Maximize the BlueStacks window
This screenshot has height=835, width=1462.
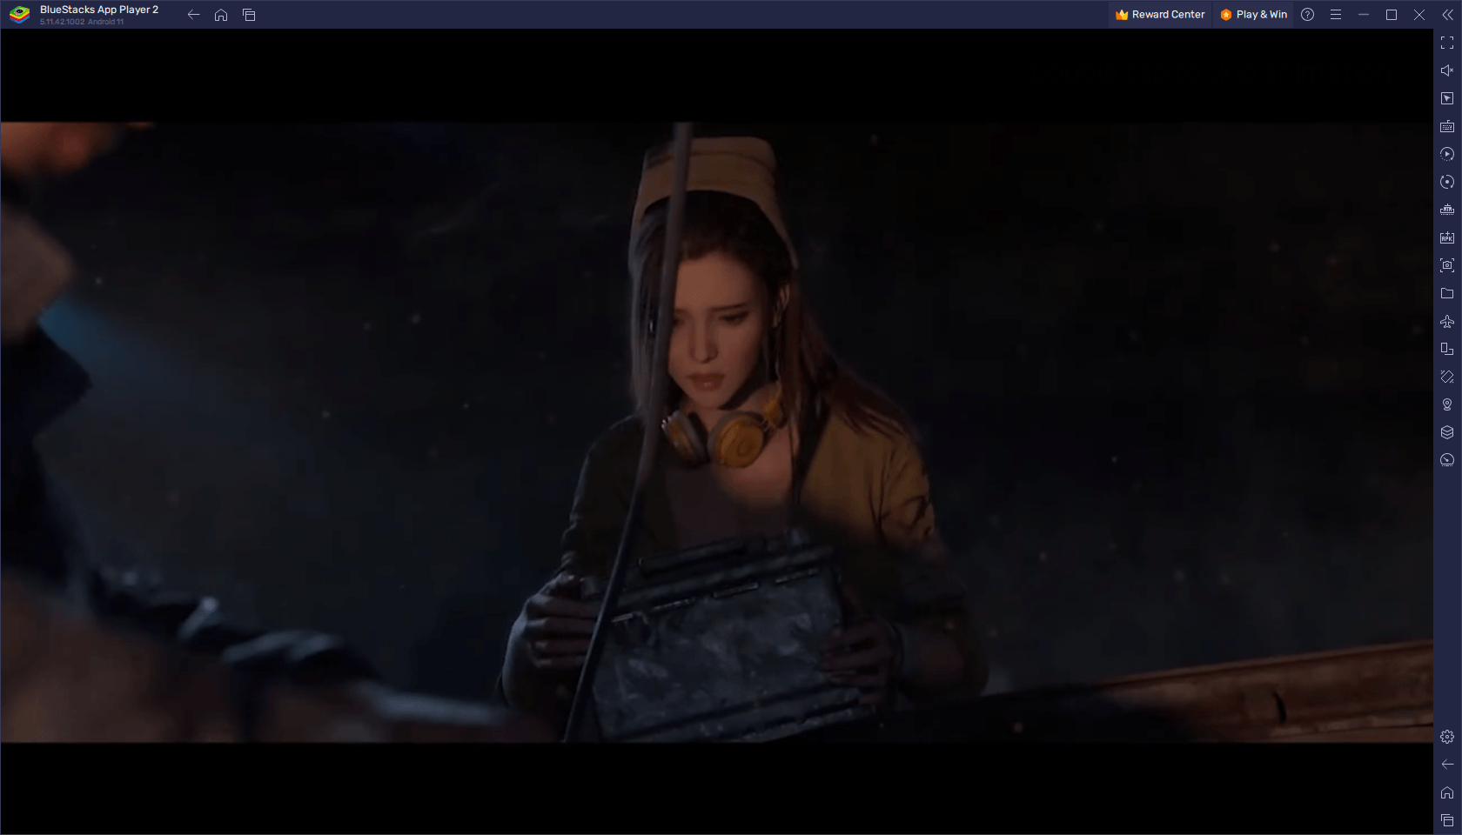point(1392,15)
